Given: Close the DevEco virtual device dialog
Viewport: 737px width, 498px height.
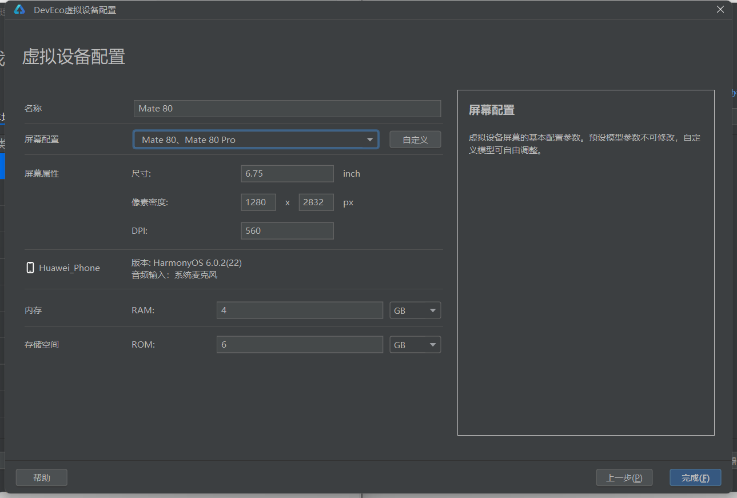Looking at the screenshot, I should click(720, 9).
